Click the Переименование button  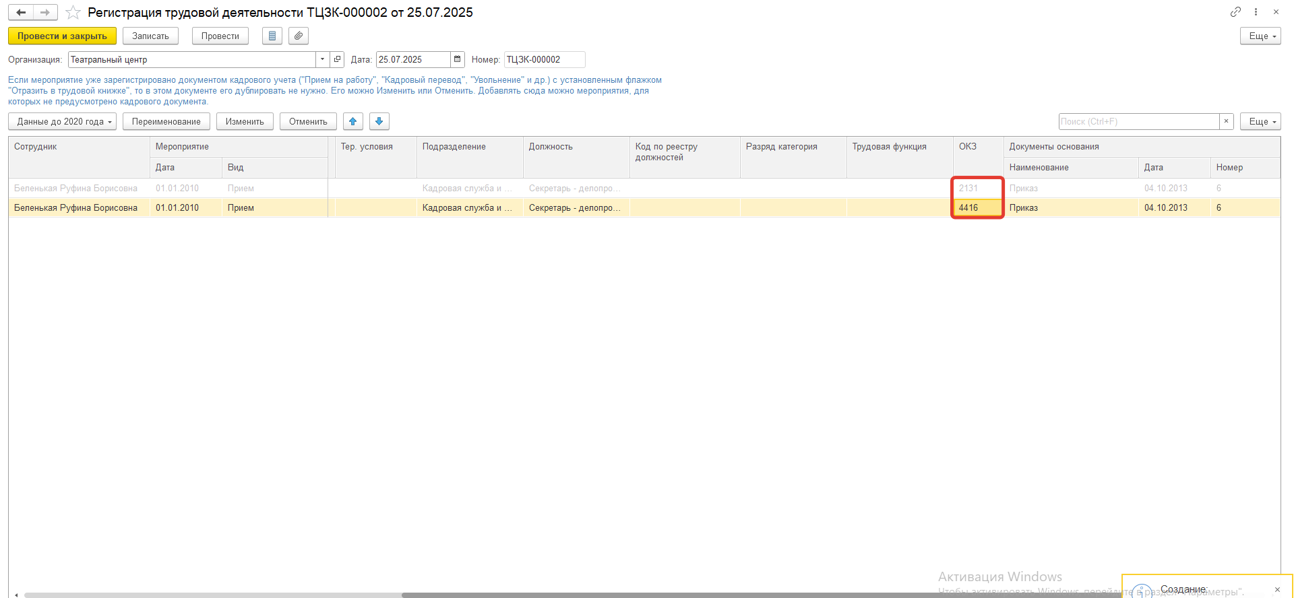[x=166, y=121]
